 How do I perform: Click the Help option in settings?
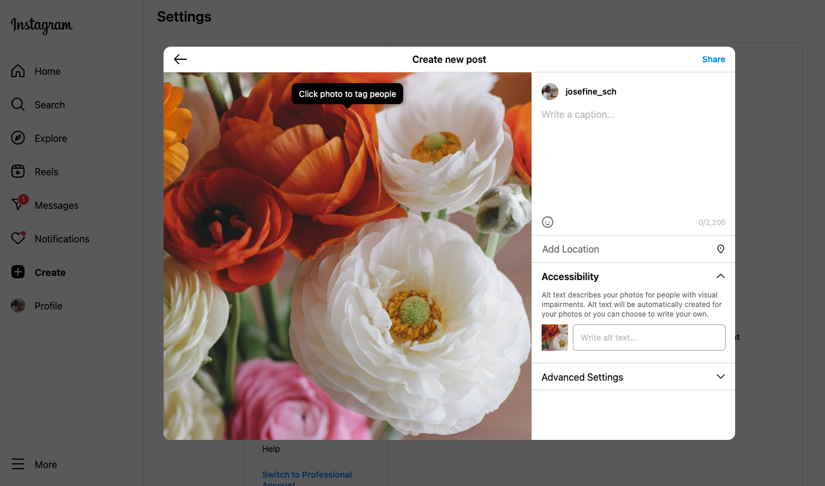click(271, 449)
